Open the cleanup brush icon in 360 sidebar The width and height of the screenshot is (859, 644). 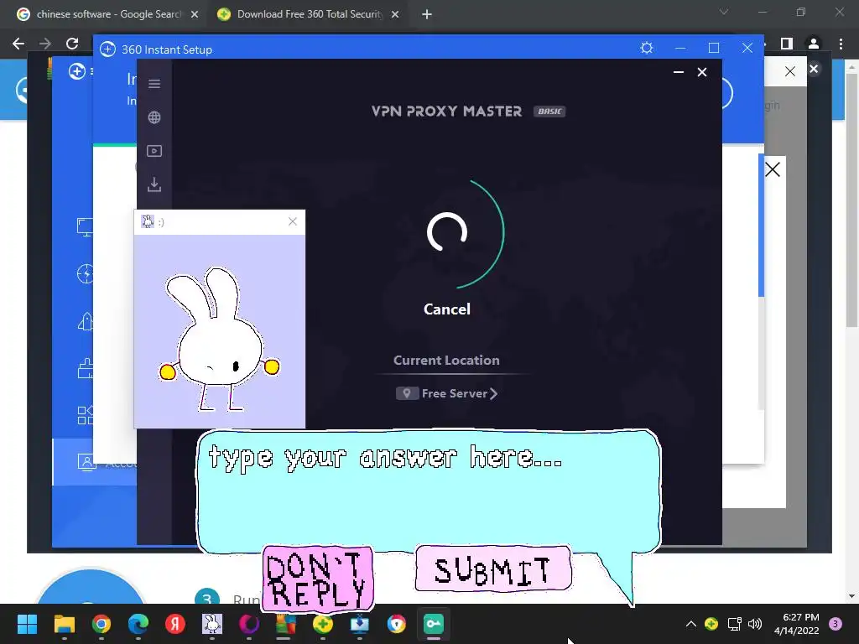[85, 368]
